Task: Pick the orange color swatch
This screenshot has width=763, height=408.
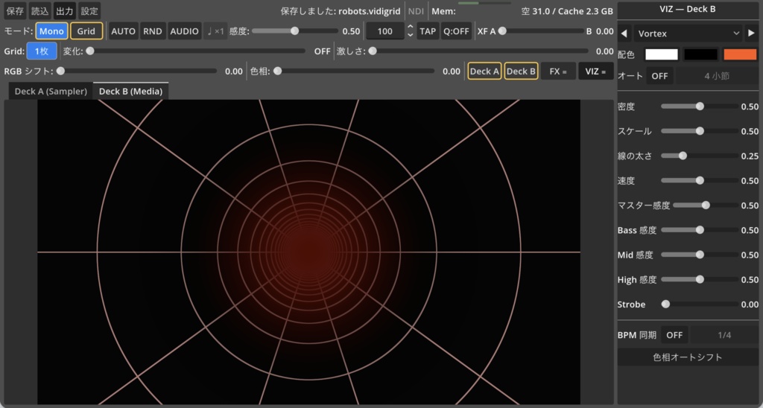Action: coord(740,54)
